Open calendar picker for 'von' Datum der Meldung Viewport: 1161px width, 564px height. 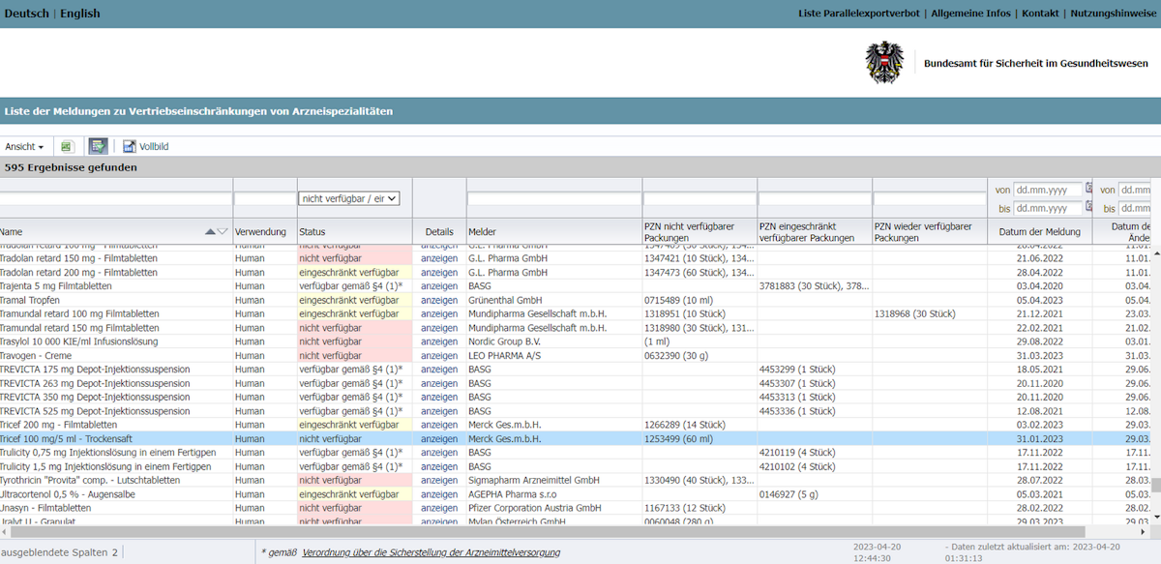point(1088,190)
